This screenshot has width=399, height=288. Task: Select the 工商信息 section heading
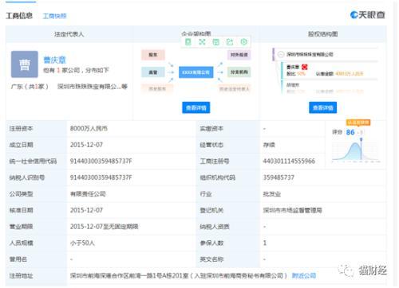(x=19, y=16)
